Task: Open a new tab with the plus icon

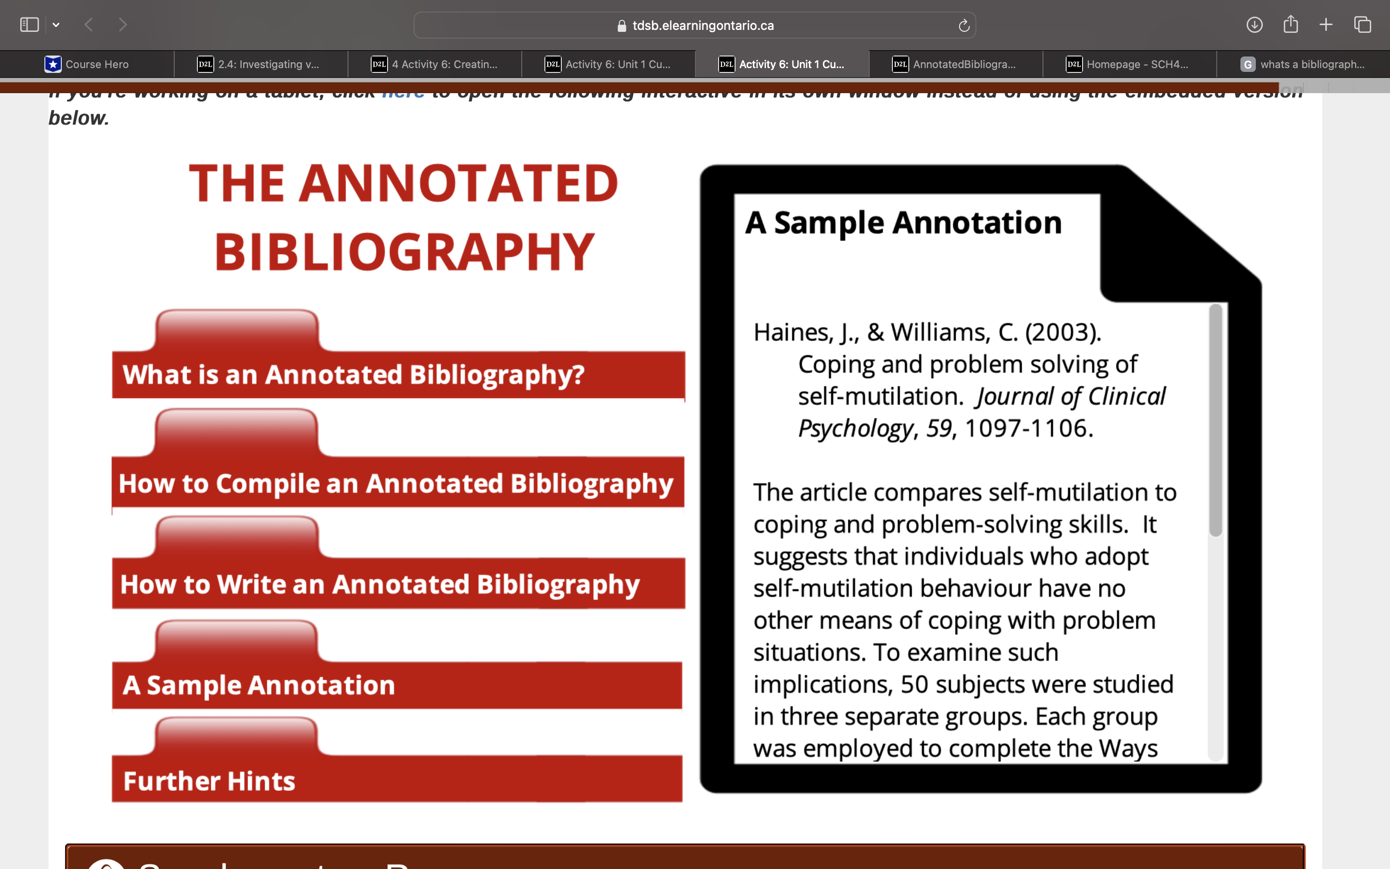Action: coord(1326,25)
